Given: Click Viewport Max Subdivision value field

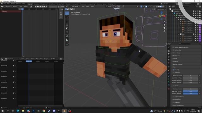Looking at the screenshot, I should tap(190, 76).
